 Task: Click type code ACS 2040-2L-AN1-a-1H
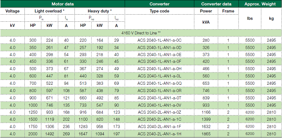[159, 134]
